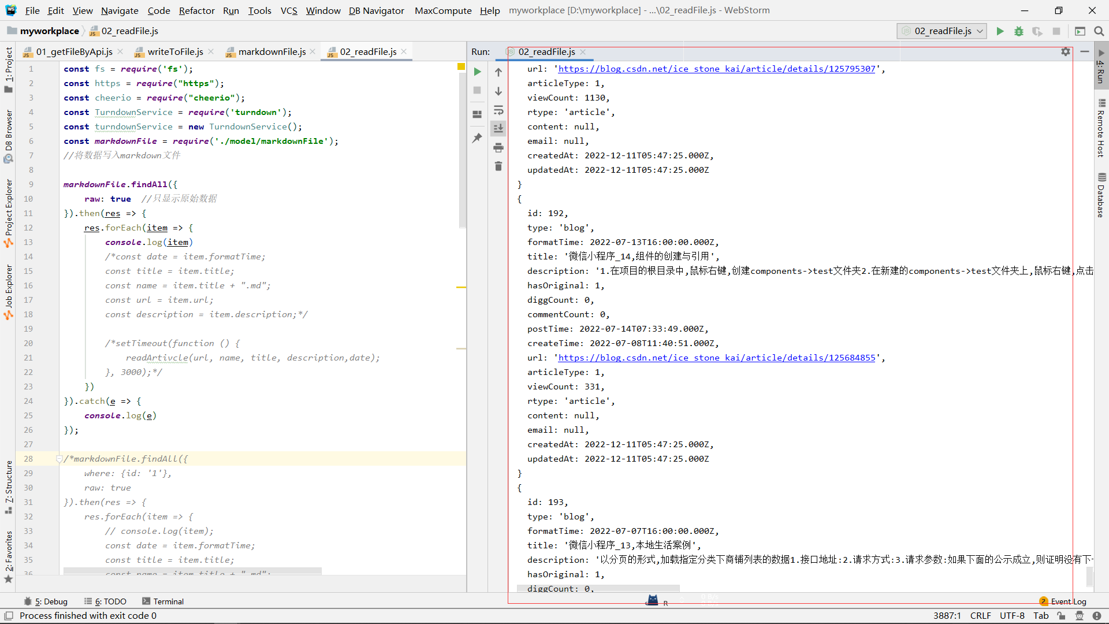
Task: Switch to the markdownFile.js tab
Action: point(271,52)
